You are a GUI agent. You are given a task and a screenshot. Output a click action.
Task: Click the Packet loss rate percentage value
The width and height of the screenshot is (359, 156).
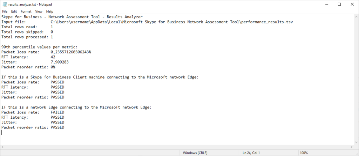[71, 52]
